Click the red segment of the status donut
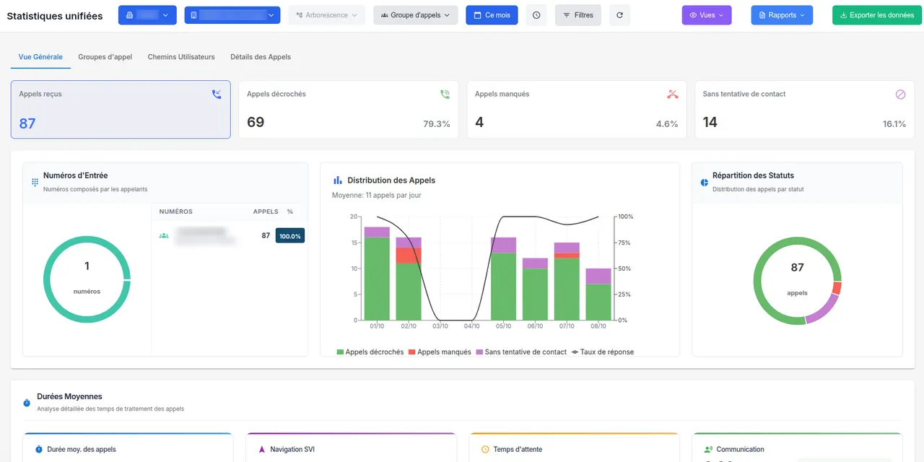 coord(837,288)
